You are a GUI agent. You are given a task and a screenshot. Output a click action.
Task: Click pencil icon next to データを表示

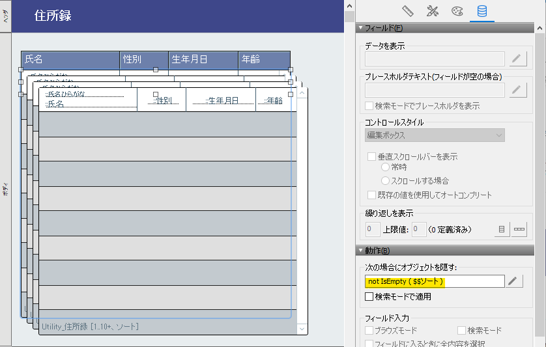[x=517, y=59]
